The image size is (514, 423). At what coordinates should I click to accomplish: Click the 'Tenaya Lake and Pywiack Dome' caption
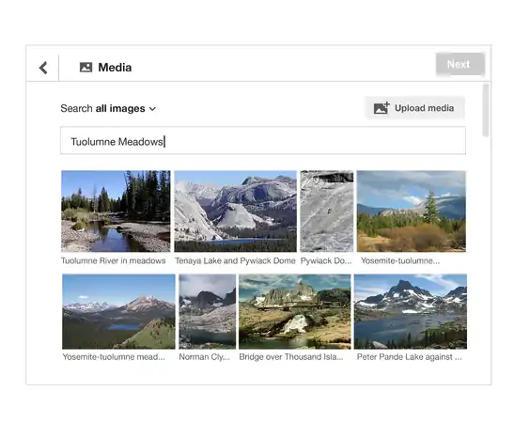pos(235,260)
